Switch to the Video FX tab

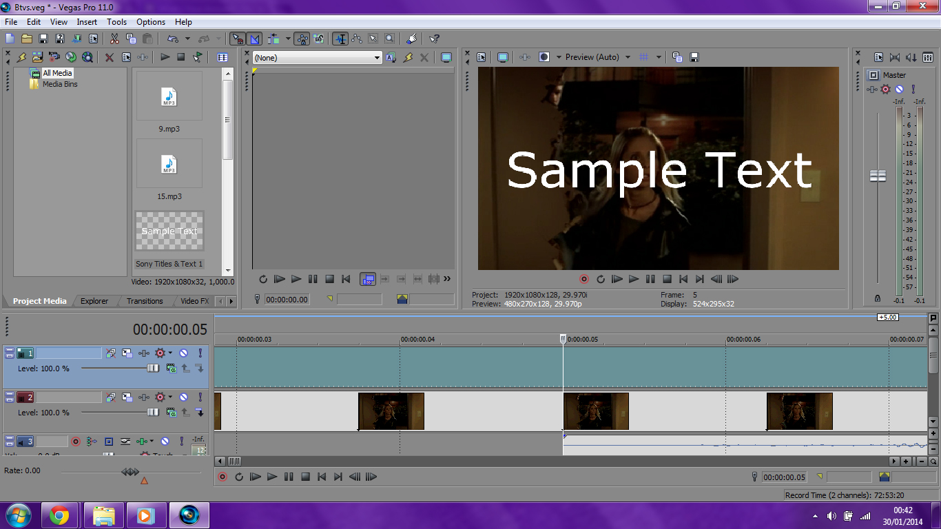pos(194,301)
